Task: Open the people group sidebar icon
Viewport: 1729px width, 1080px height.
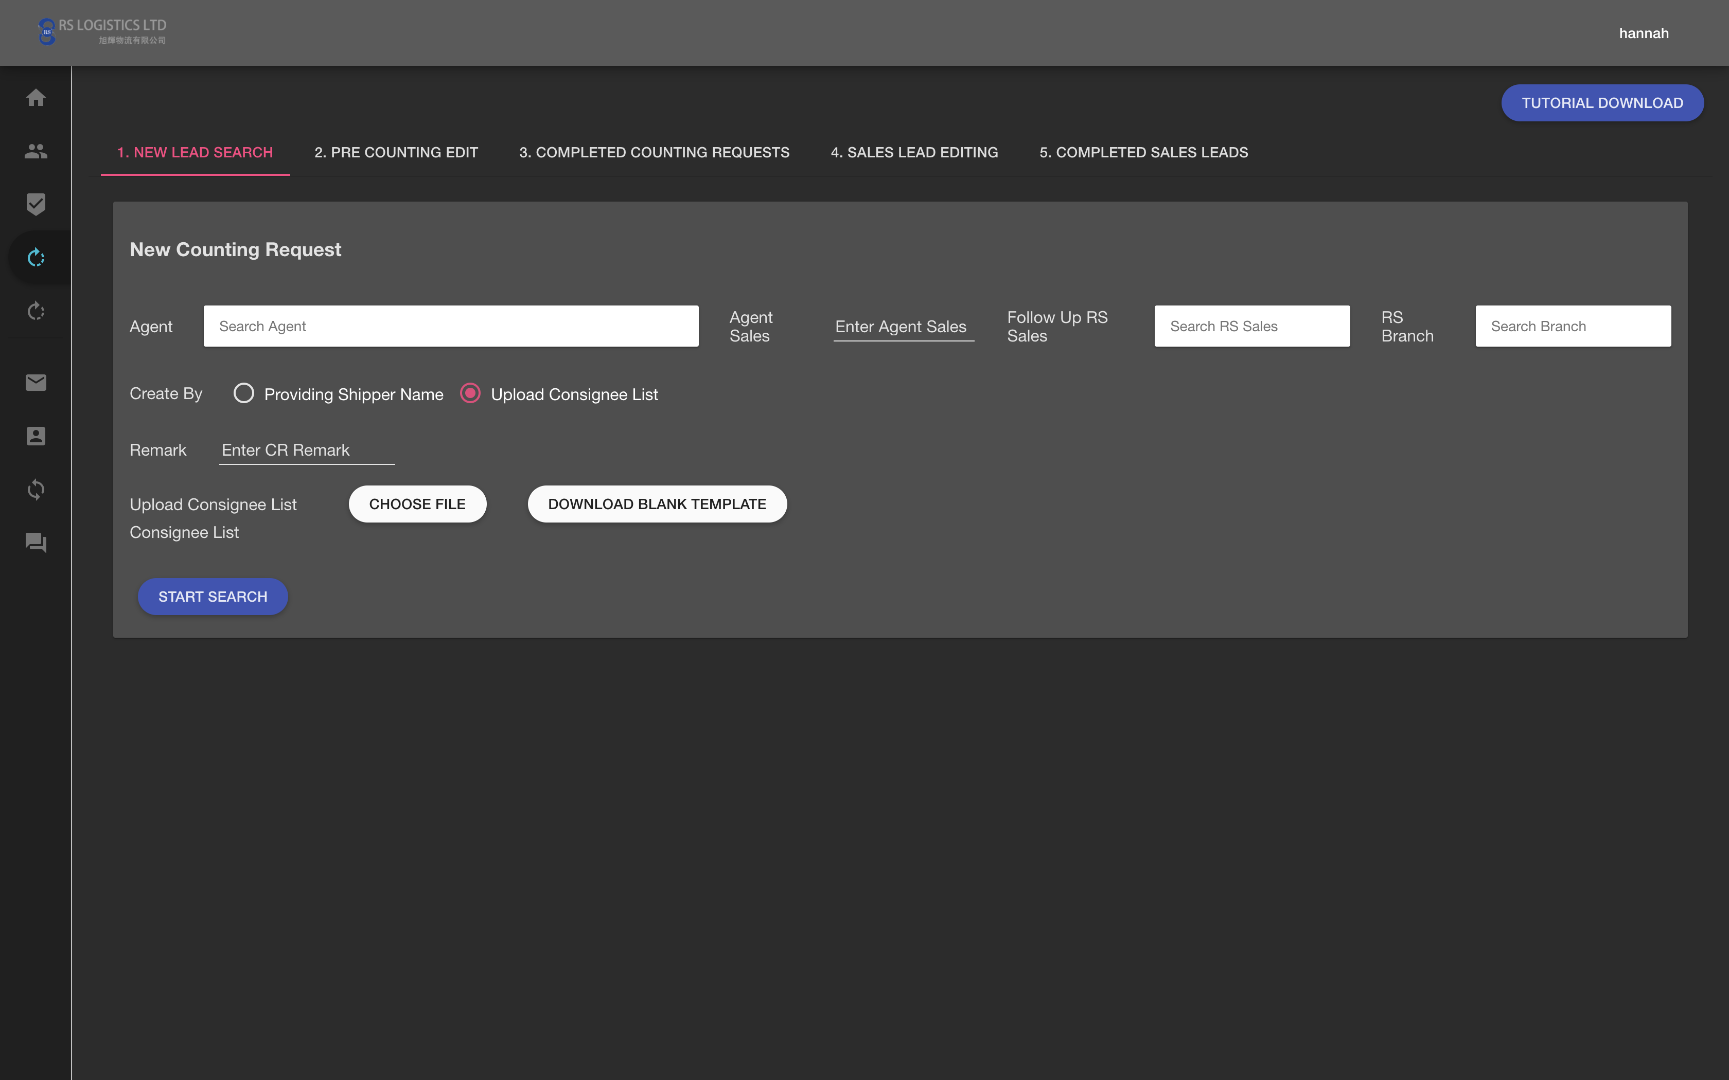Action: 36,151
